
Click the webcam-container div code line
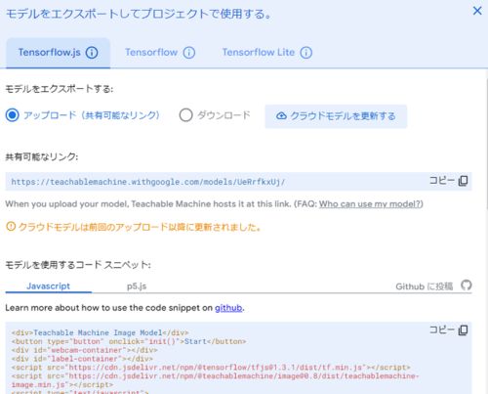pyautogui.click(x=85, y=350)
